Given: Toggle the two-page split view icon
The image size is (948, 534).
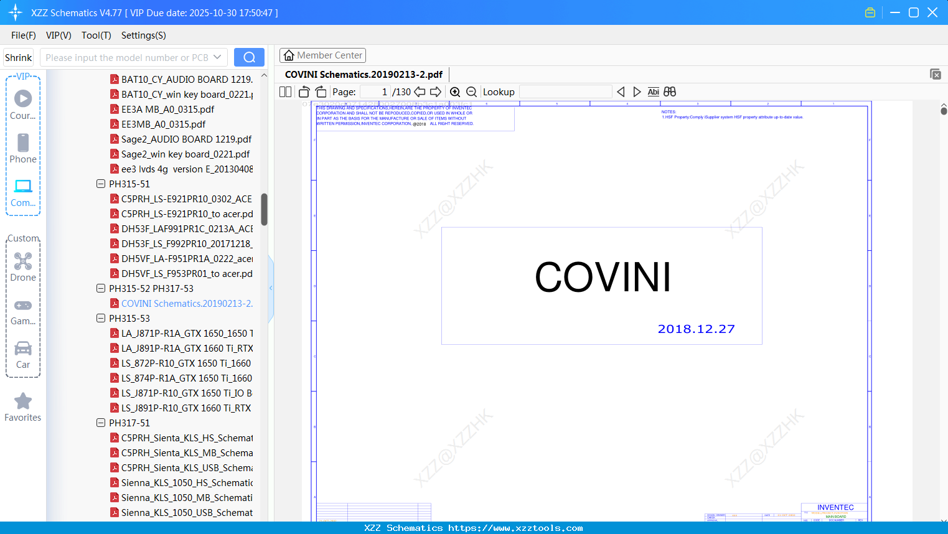Looking at the screenshot, I should pos(285,91).
